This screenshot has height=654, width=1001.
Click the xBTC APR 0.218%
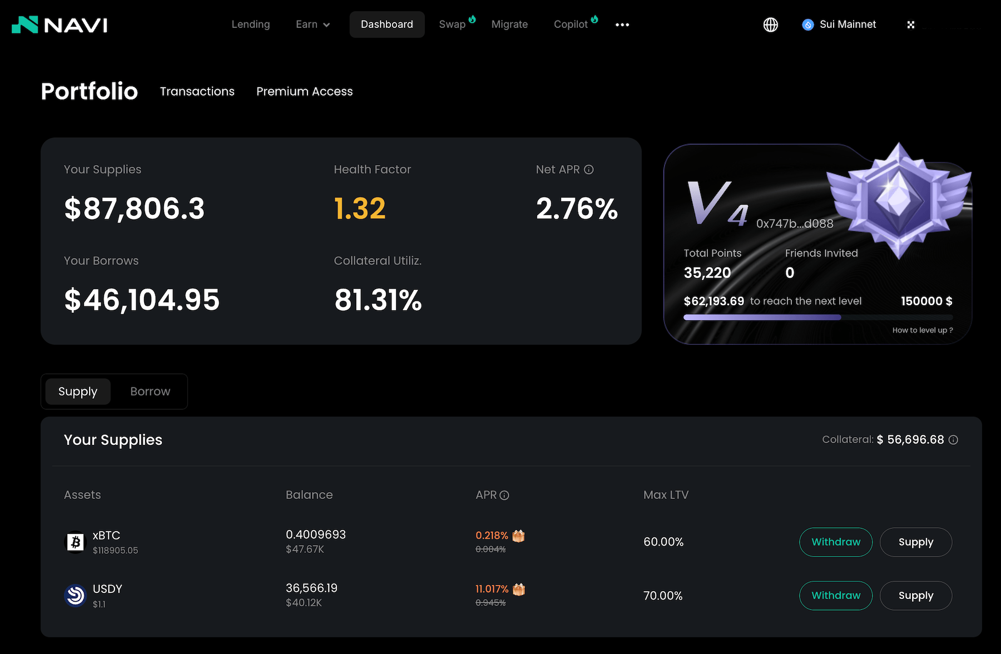click(492, 536)
